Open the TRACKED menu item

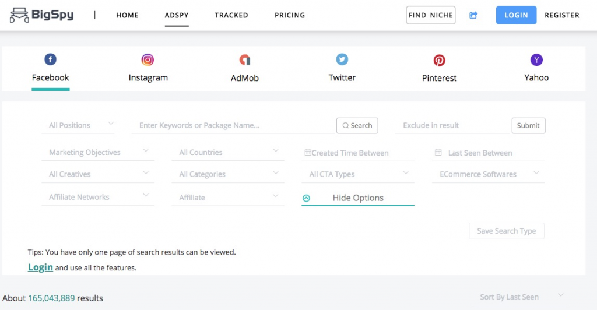coord(231,15)
